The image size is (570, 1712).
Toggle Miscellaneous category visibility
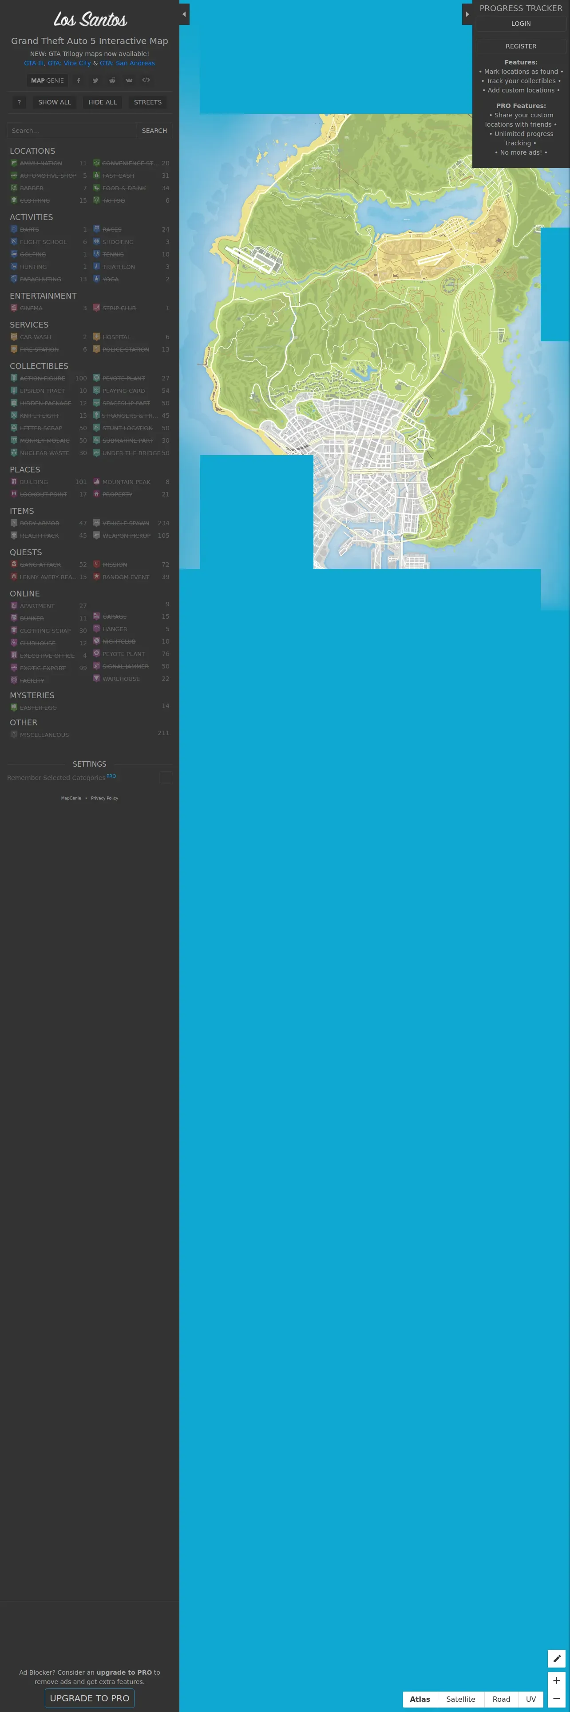(90, 734)
